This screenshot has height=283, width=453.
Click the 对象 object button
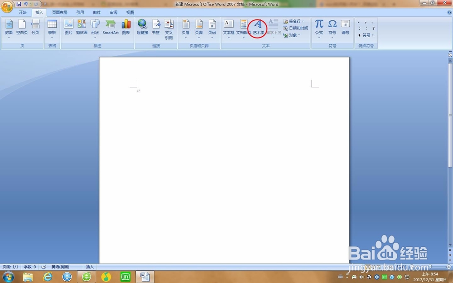click(291, 35)
